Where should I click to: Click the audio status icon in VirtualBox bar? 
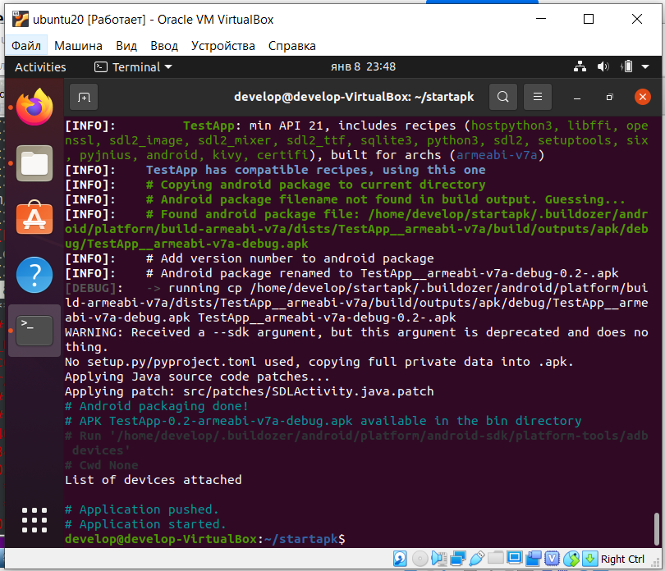coord(439,559)
